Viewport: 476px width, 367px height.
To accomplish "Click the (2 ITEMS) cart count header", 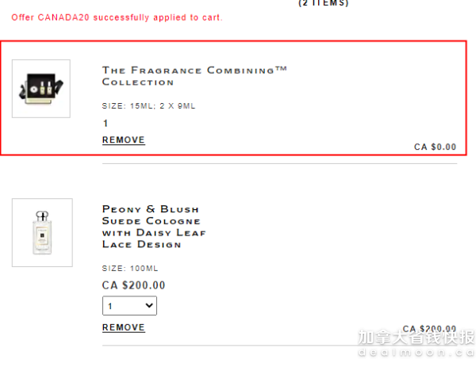I will (324, 3).
